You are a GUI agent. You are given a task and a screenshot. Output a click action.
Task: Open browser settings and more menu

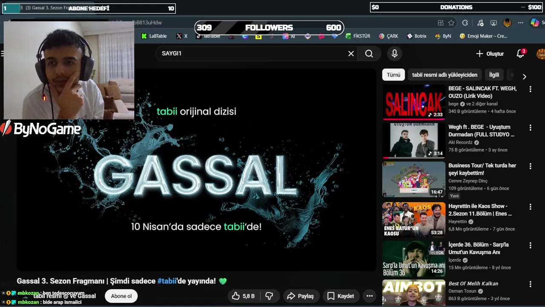[x=521, y=23]
